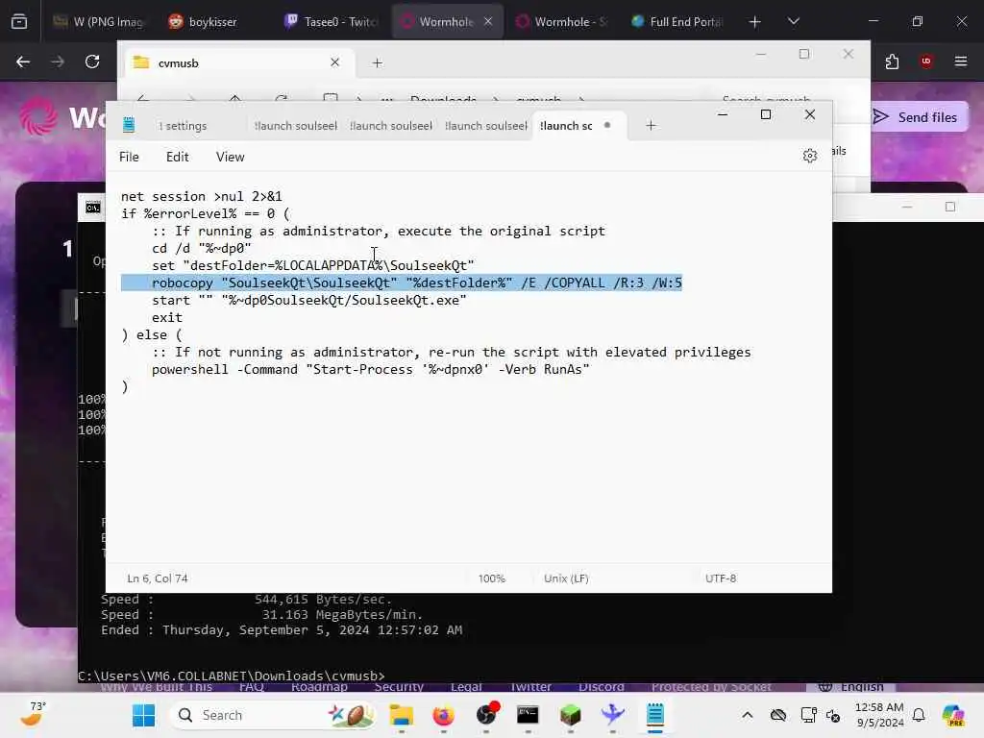The height and width of the screenshot is (738, 984).
Task: Open the weather widget showing 73°
Action: (x=33, y=714)
